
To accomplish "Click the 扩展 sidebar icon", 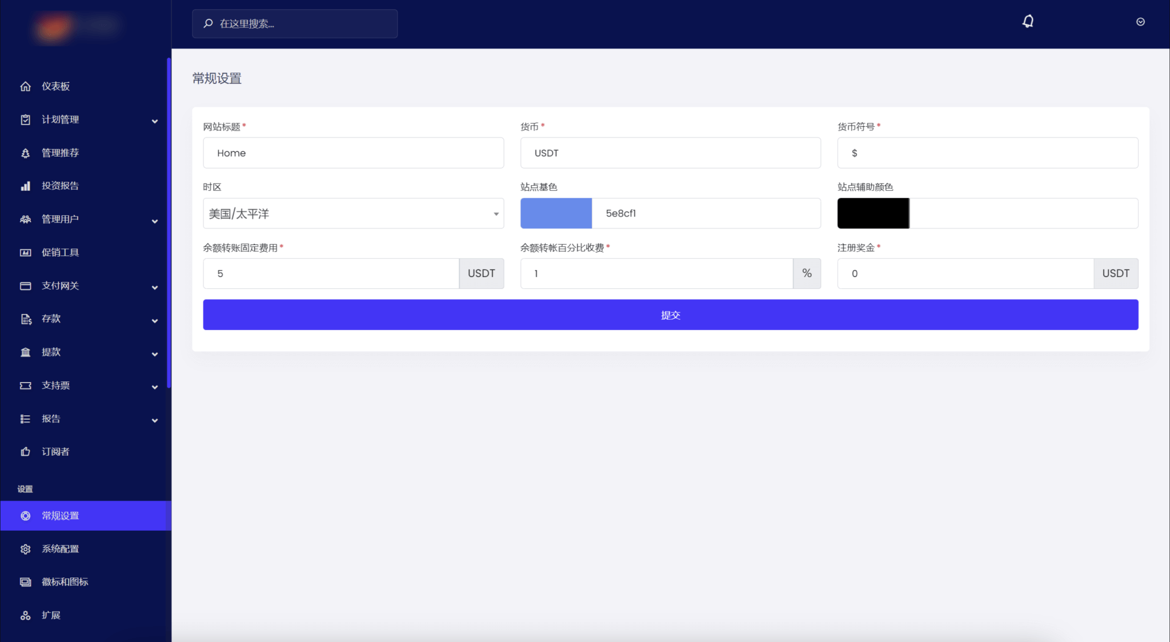I will 25,615.
